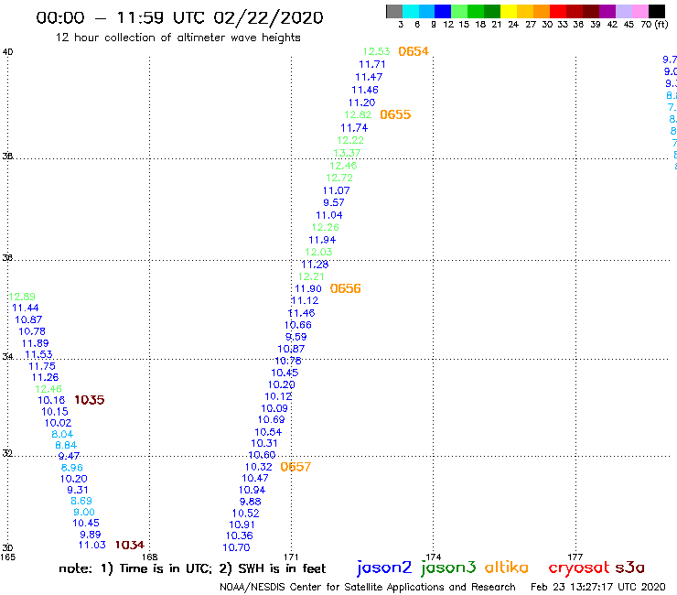The image size is (677, 595).
Task: Click the blue reading 10.32
Action: coord(258,467)
